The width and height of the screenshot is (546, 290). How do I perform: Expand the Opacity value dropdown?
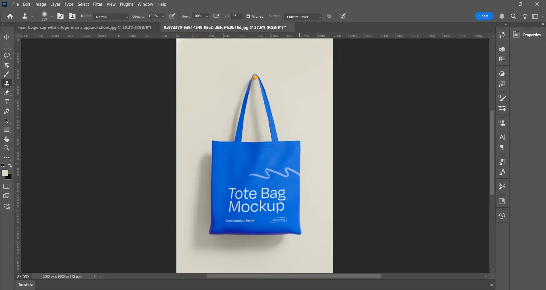[x=162, y=16]
